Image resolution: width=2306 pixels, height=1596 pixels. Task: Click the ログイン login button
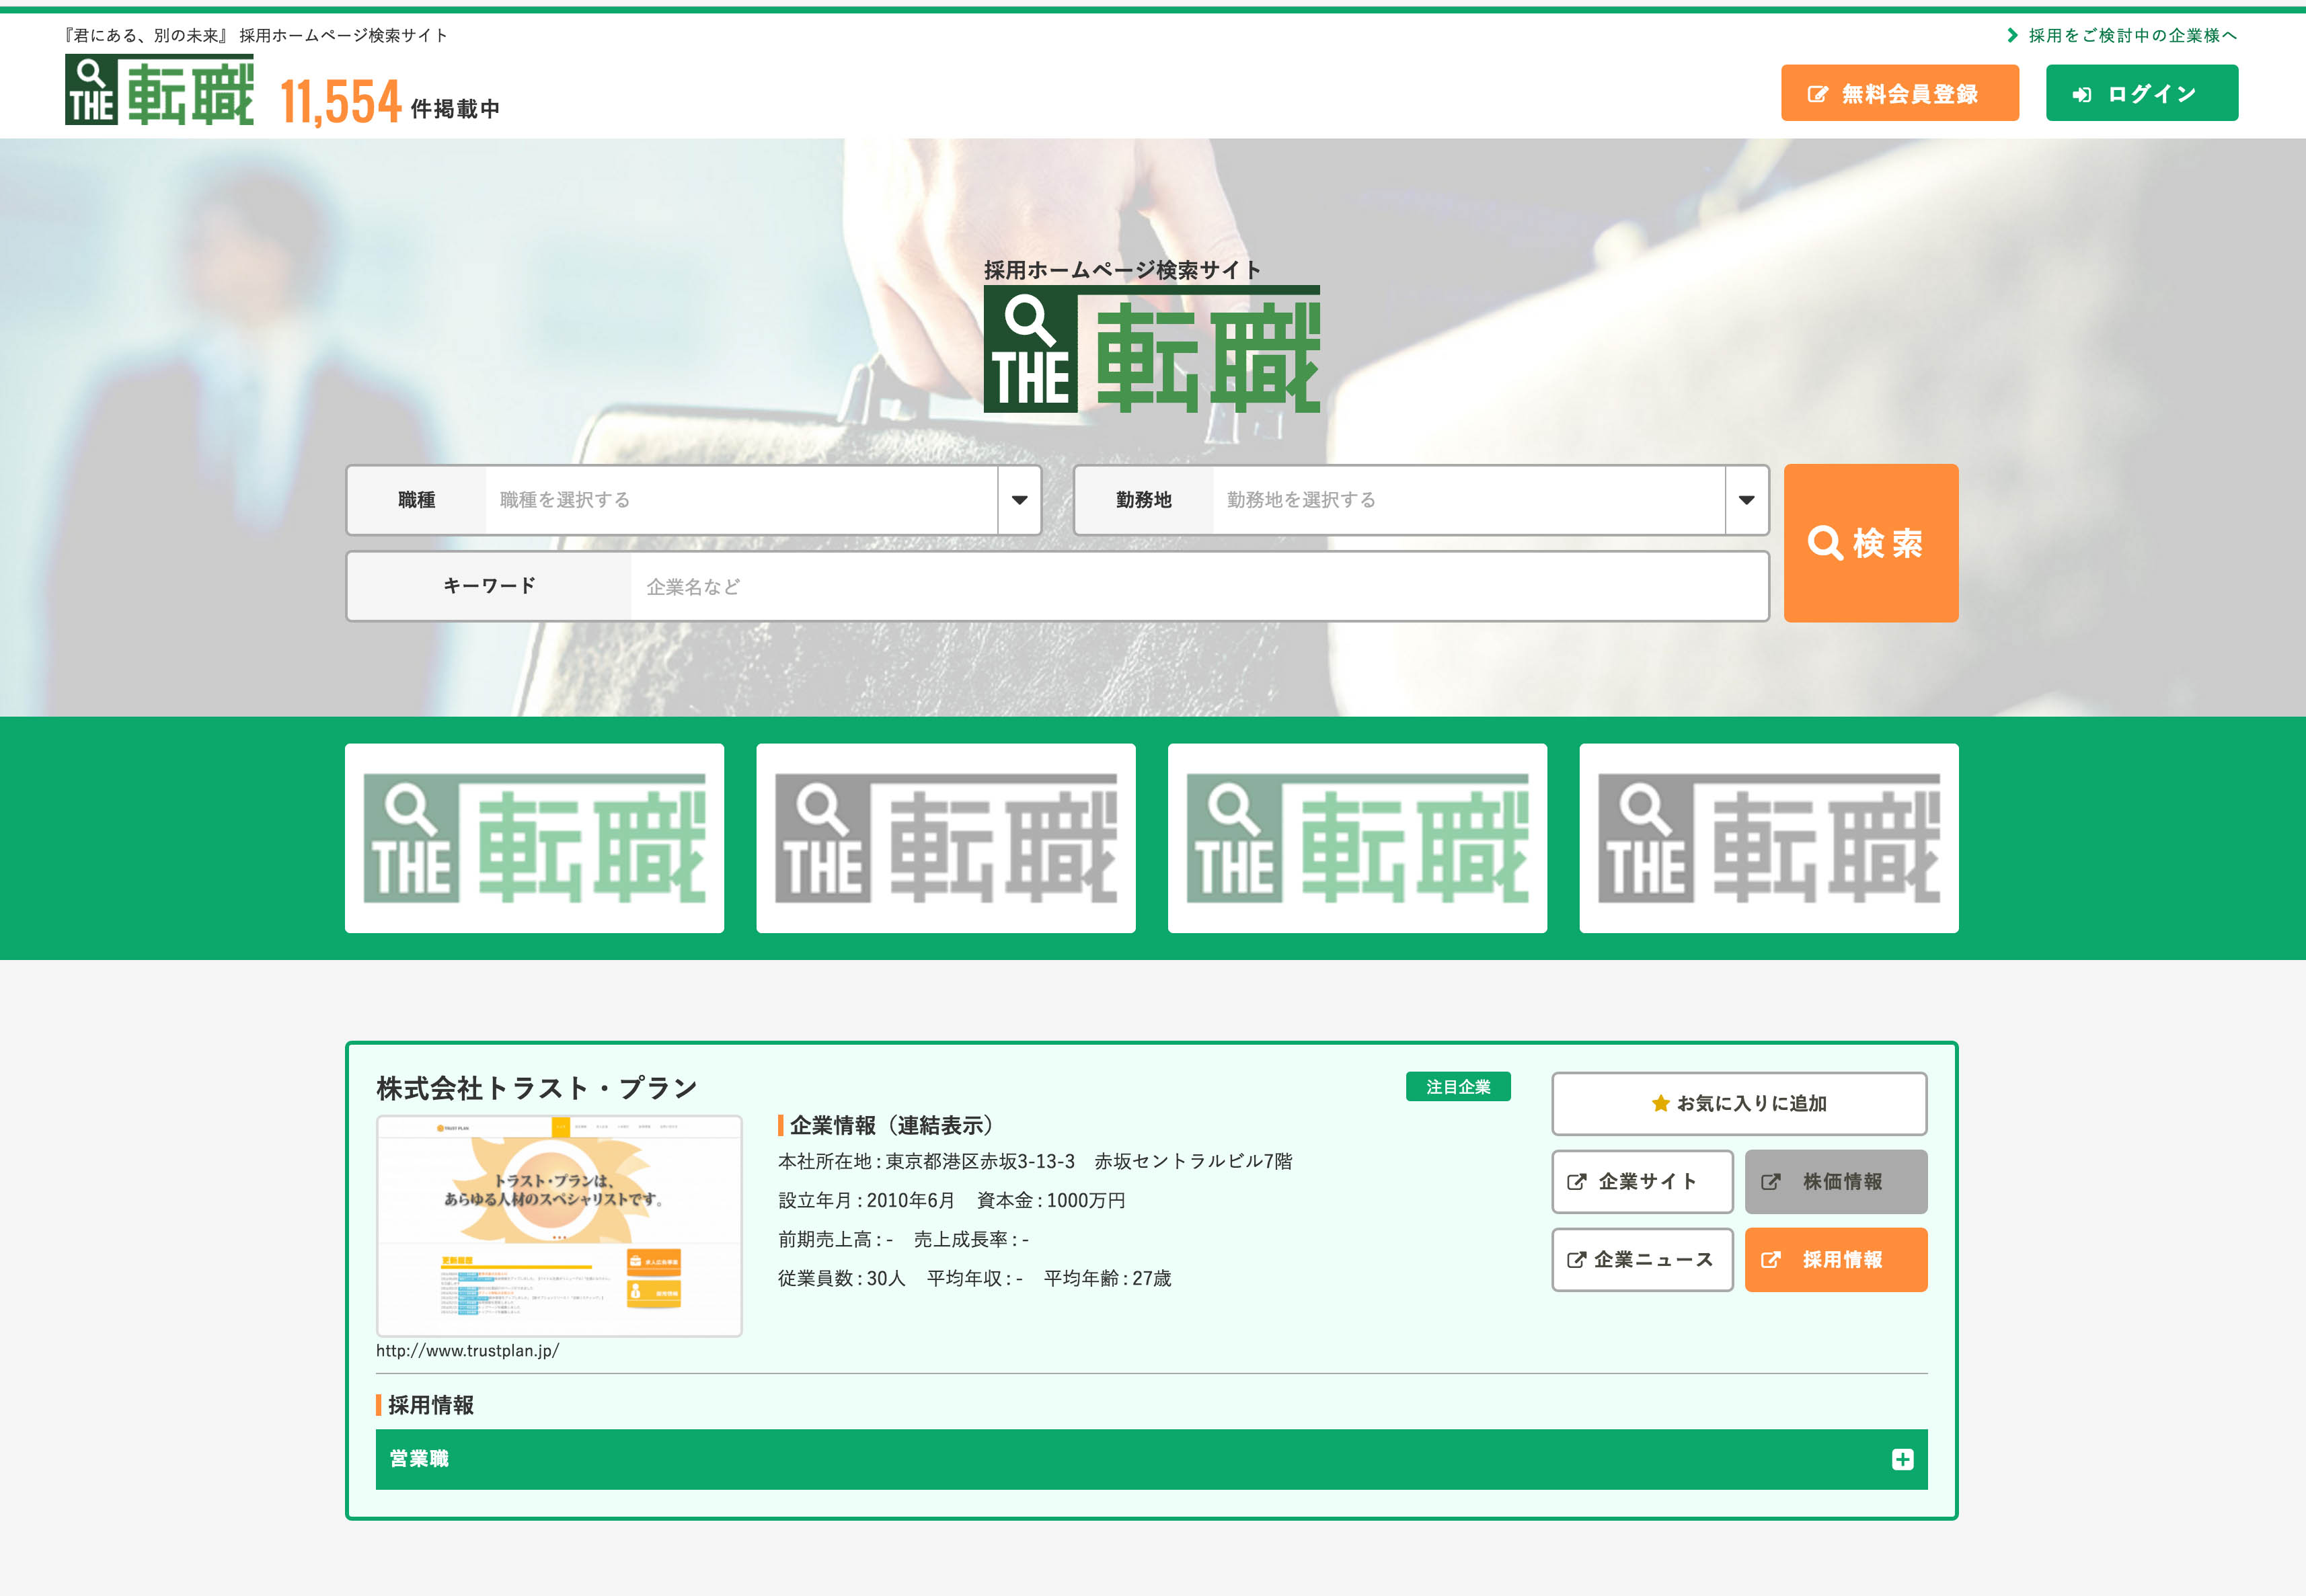2141,93
